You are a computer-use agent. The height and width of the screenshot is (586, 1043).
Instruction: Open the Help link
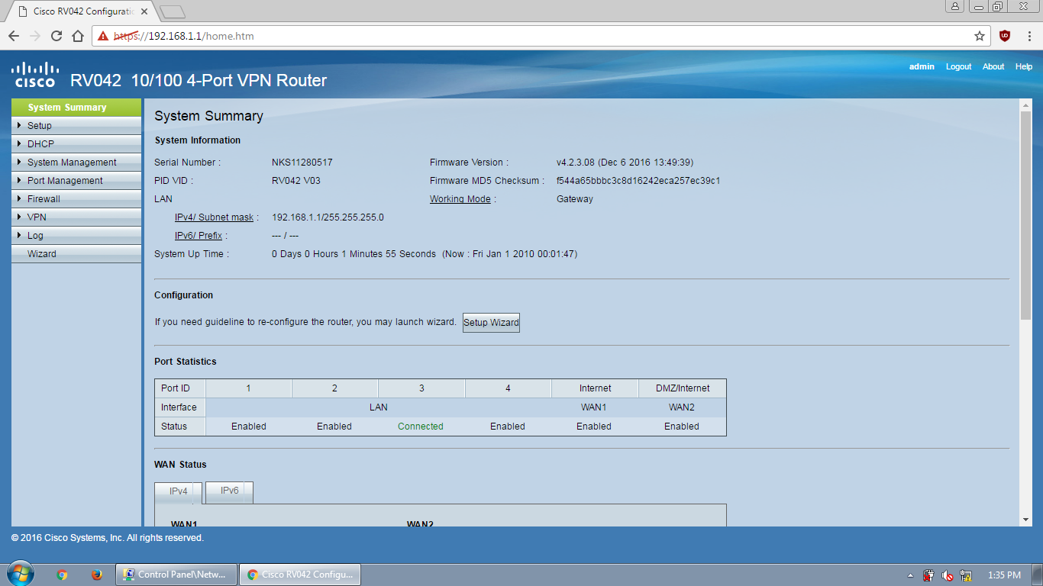(1024, 66)
